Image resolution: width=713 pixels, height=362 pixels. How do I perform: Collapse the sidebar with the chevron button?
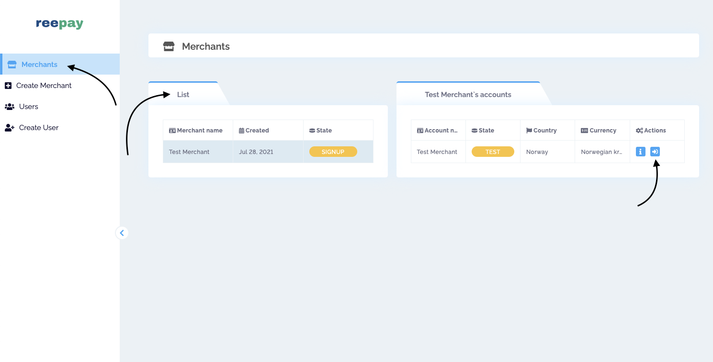point(122,233)
